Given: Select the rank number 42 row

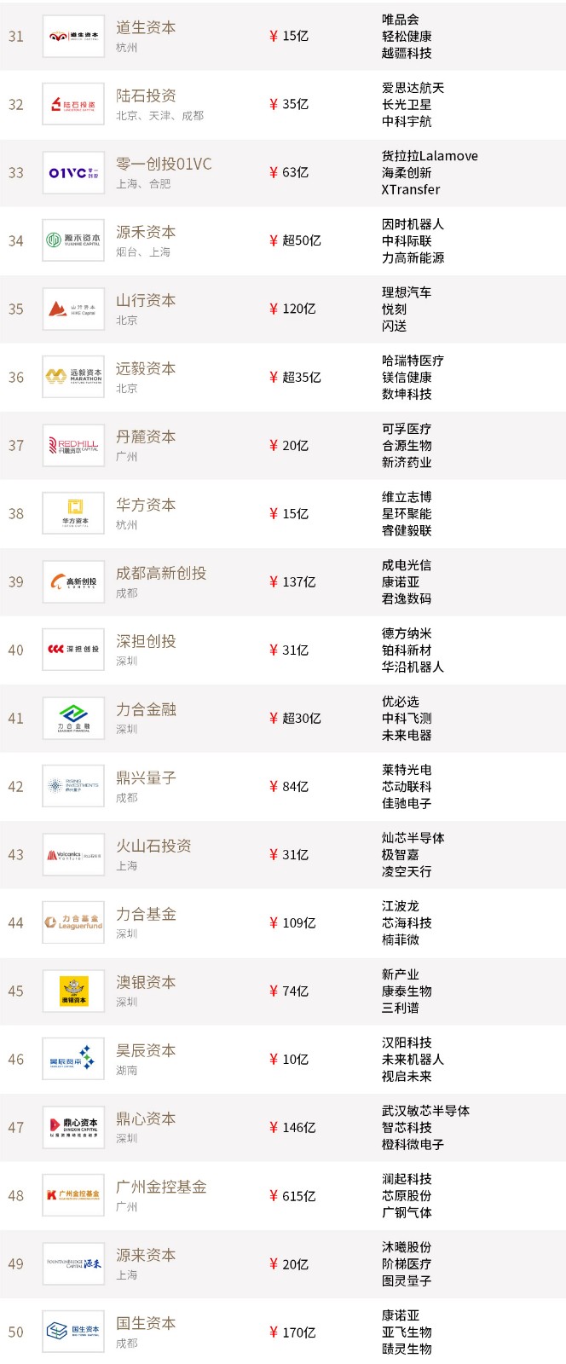Looking at the screenshot, I should click(x=16, y=787).
